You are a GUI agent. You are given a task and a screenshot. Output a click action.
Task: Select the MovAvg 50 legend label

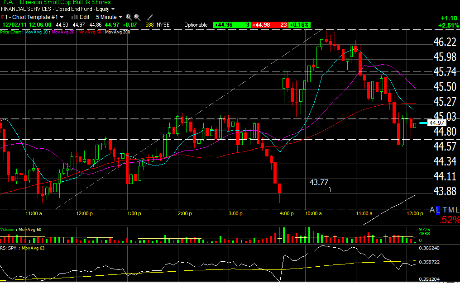click(x=91, y=32)
